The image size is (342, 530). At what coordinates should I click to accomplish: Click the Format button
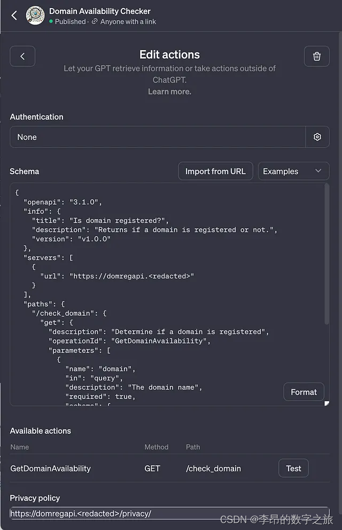[x=304, y=392]
